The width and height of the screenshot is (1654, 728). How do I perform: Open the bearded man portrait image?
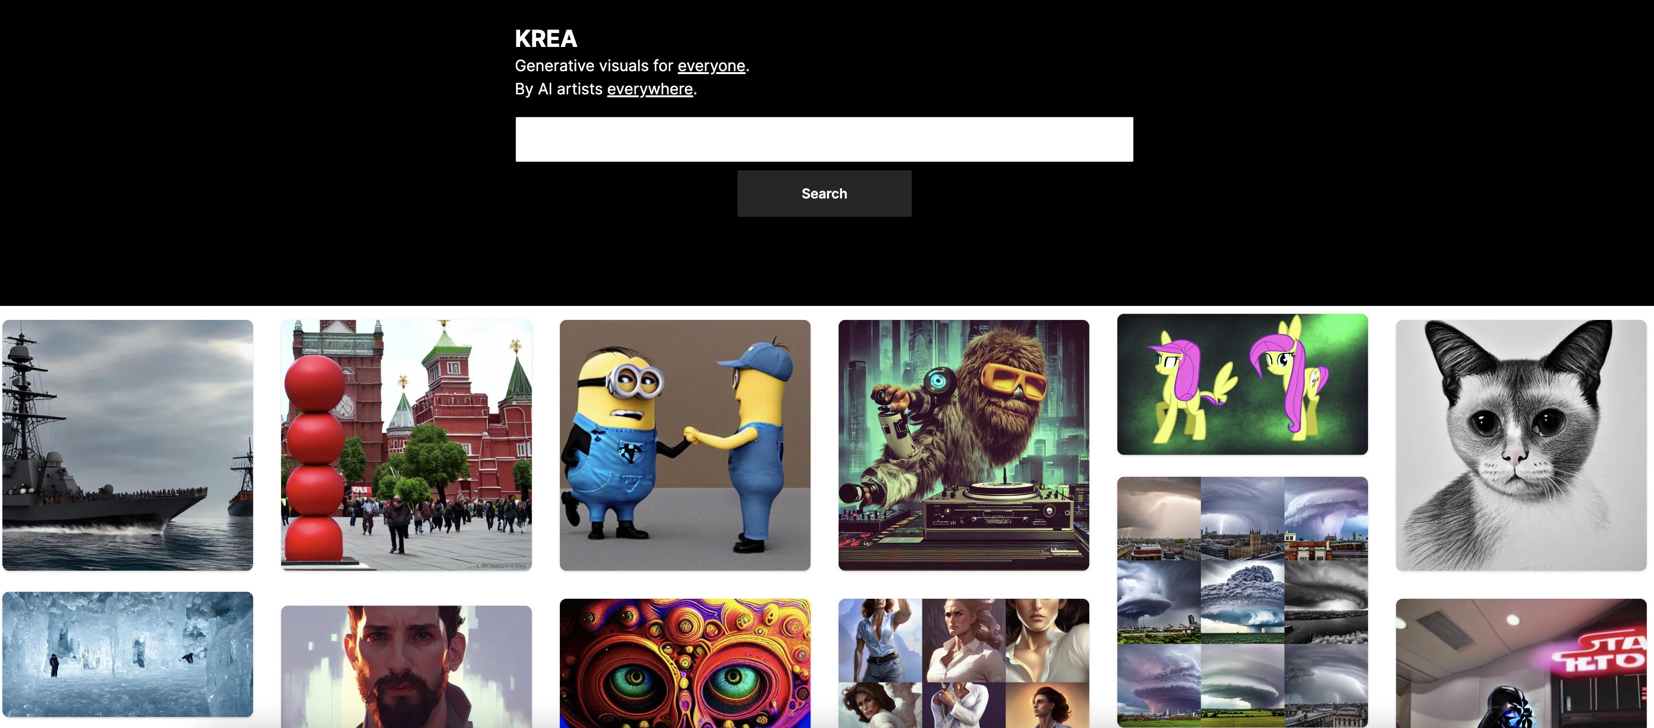pos(406,667)
